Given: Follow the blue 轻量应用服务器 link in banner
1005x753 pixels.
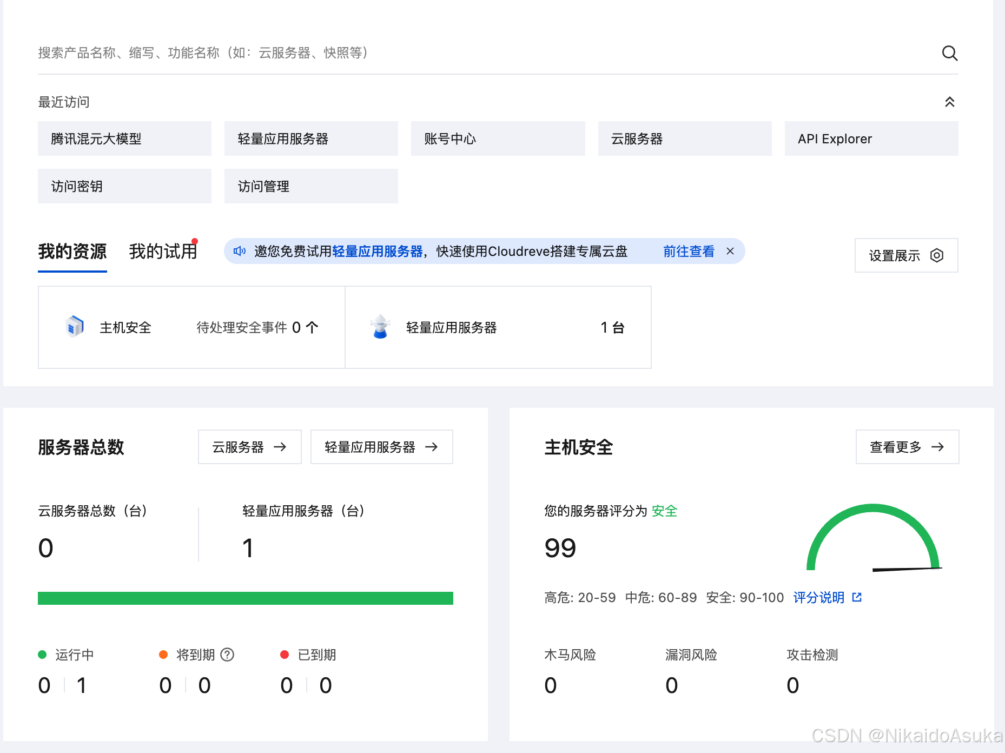Looking at the screenshot, I should (x=377, y=252).
